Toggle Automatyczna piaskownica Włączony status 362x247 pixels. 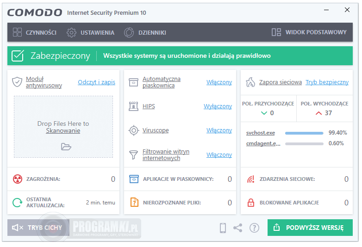(219, 82)
